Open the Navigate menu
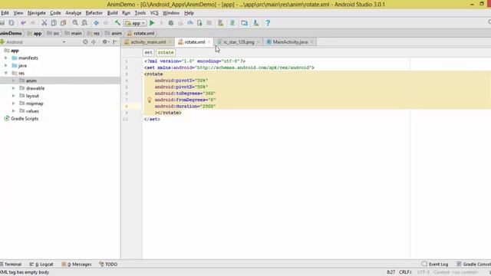The height and width of the screenshot is (276, 491). click(x=36, y=13)
